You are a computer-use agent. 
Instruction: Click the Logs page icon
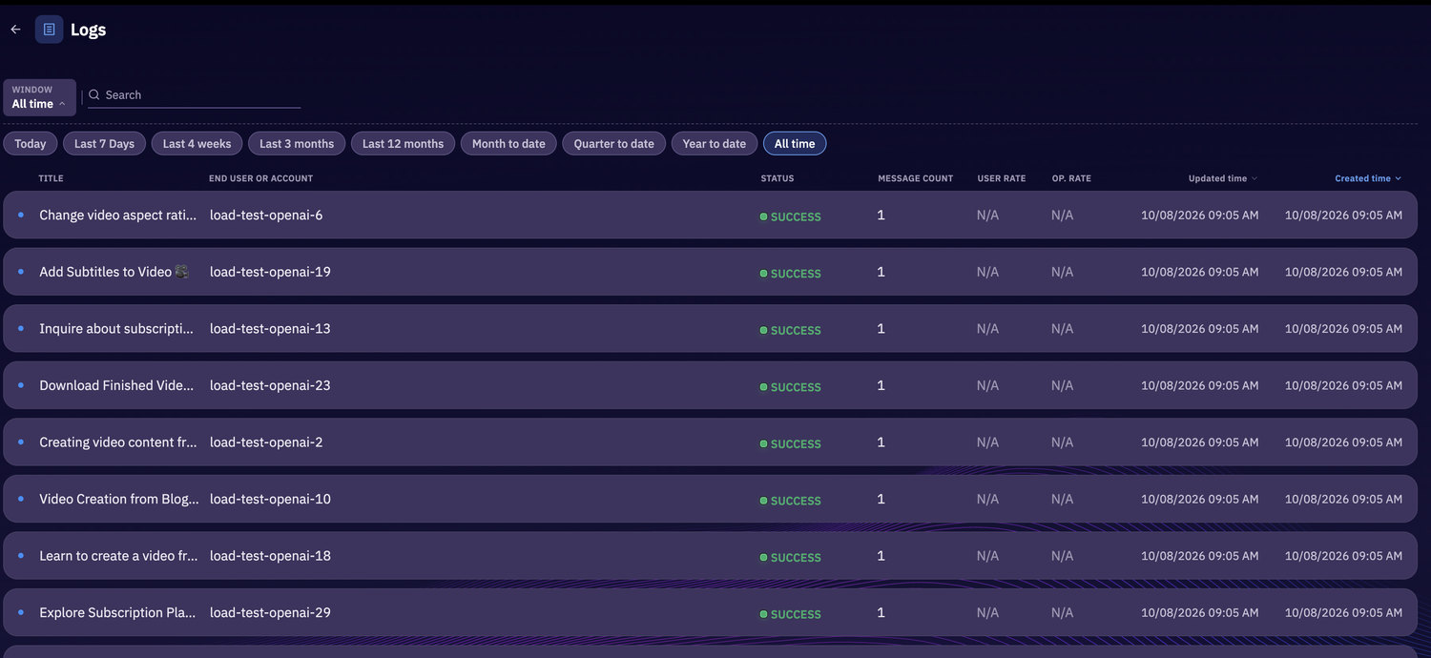tap(50, 30)
